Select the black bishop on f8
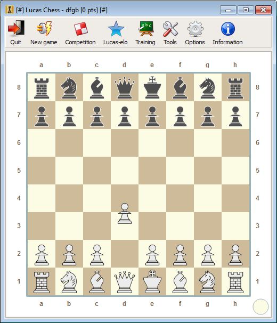The width and height of the screenshot is (277, 323). pyautogui.click(x=180, y=87)
